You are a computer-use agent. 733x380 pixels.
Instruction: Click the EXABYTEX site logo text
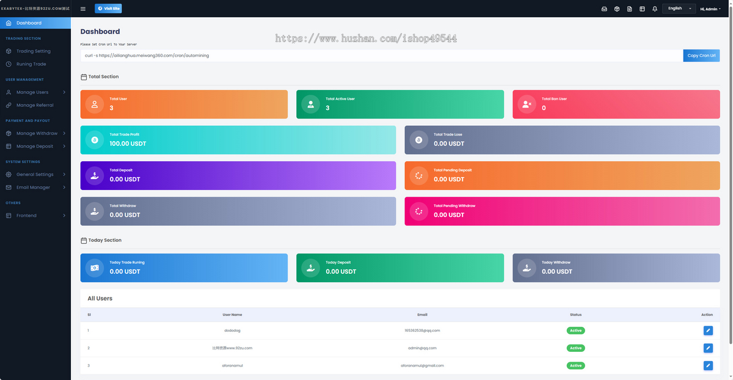coord(35,9)
